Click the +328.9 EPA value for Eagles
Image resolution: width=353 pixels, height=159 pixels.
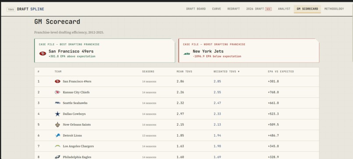pos(273,157)
